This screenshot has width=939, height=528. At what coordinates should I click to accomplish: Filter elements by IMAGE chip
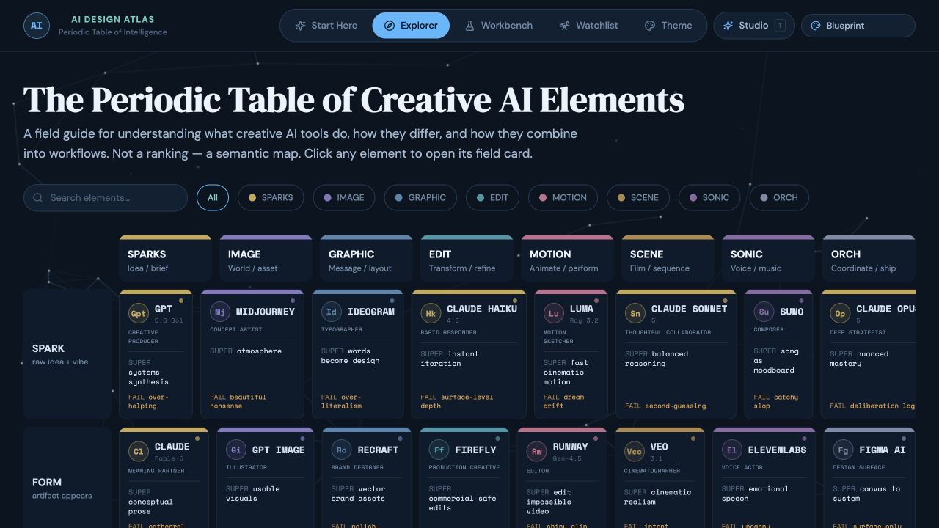pyautogui.click(x=344, y=198)
